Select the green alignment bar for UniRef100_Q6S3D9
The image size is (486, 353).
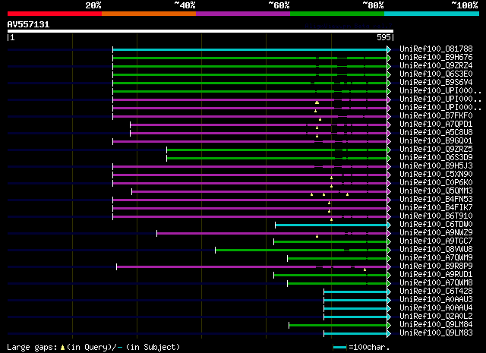pyautogui.click(x=276, y=159)
